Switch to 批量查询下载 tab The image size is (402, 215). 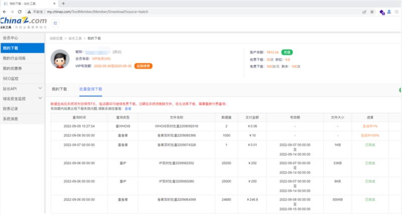coord(90,89)
